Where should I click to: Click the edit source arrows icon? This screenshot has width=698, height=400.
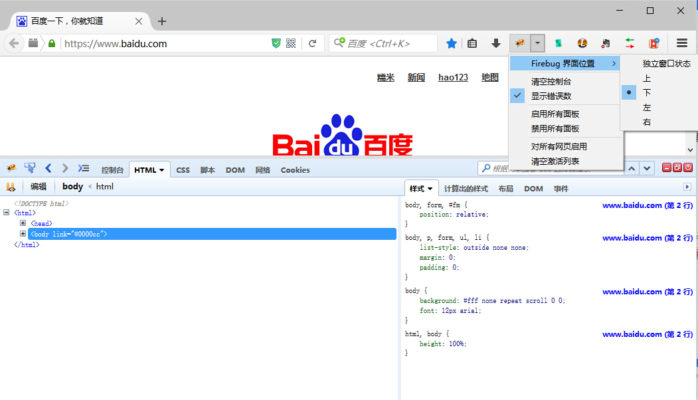[x=11, y=186]
